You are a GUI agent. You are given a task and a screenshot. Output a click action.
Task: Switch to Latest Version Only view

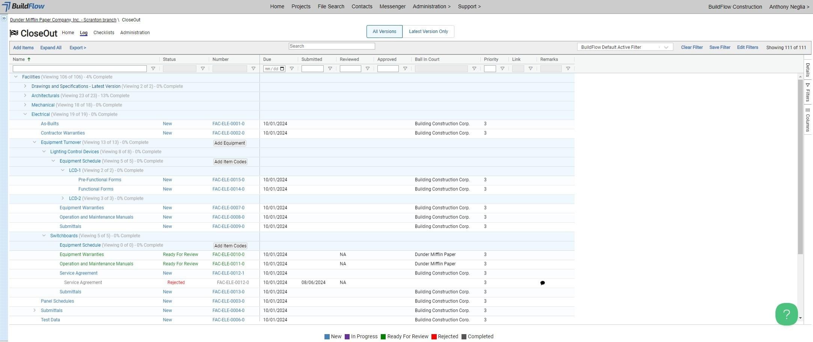428,32
